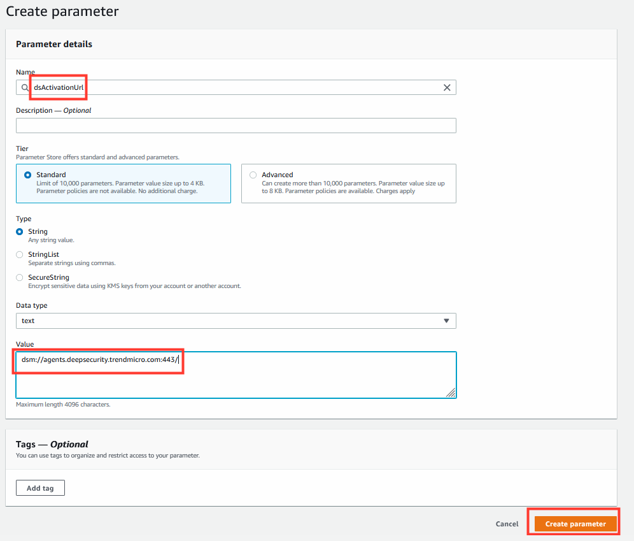Choose the String type radio button
The image size is (634, 541).
[x=19, y=231]
